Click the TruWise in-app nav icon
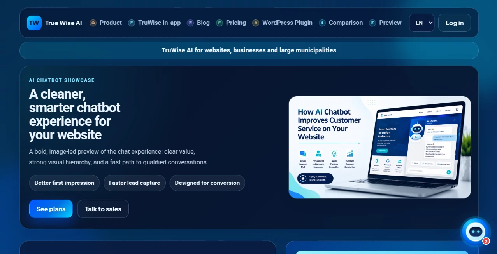497x254 pixels. [x=132, y=23]
